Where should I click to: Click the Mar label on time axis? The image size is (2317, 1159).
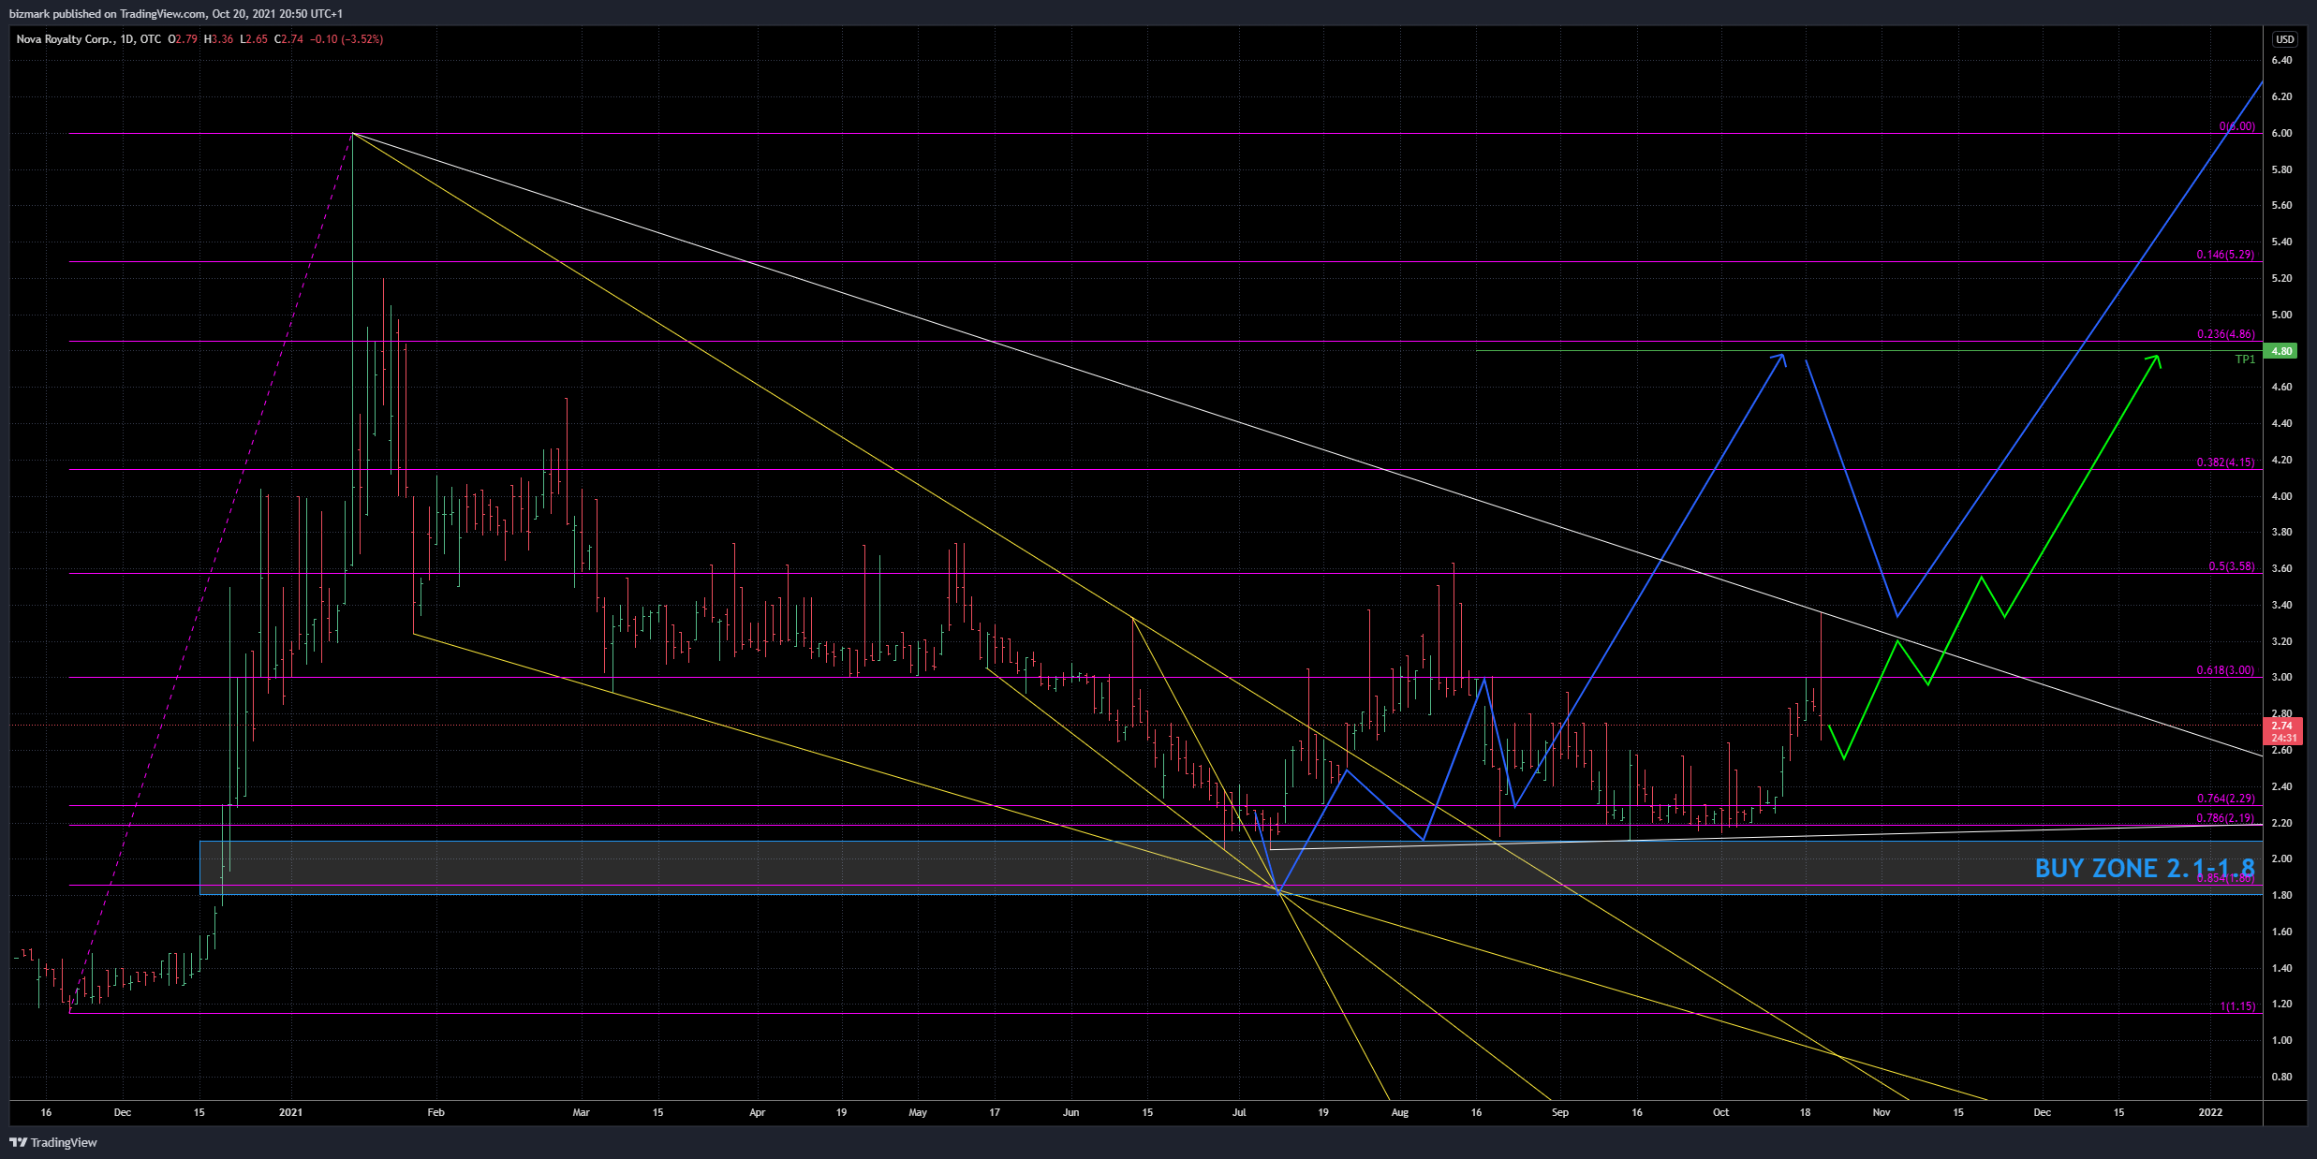click(581, 1112)
